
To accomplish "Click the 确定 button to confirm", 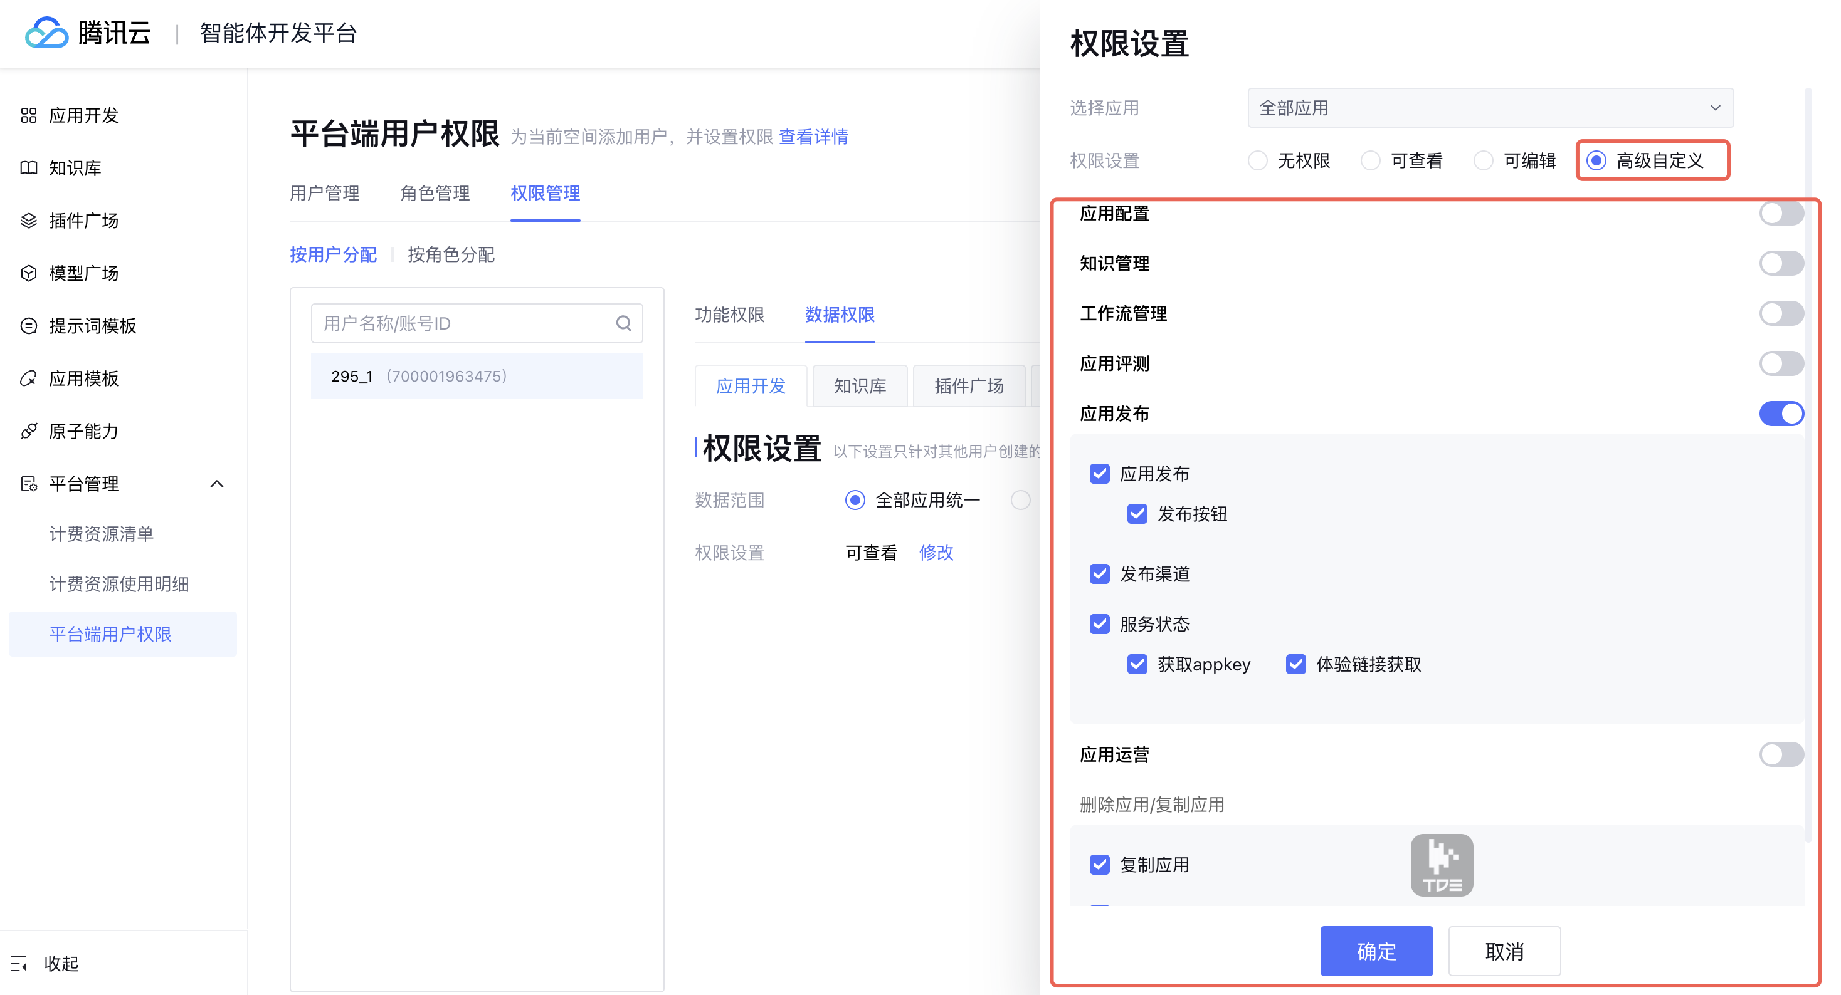I will (x=1376, y=951).
